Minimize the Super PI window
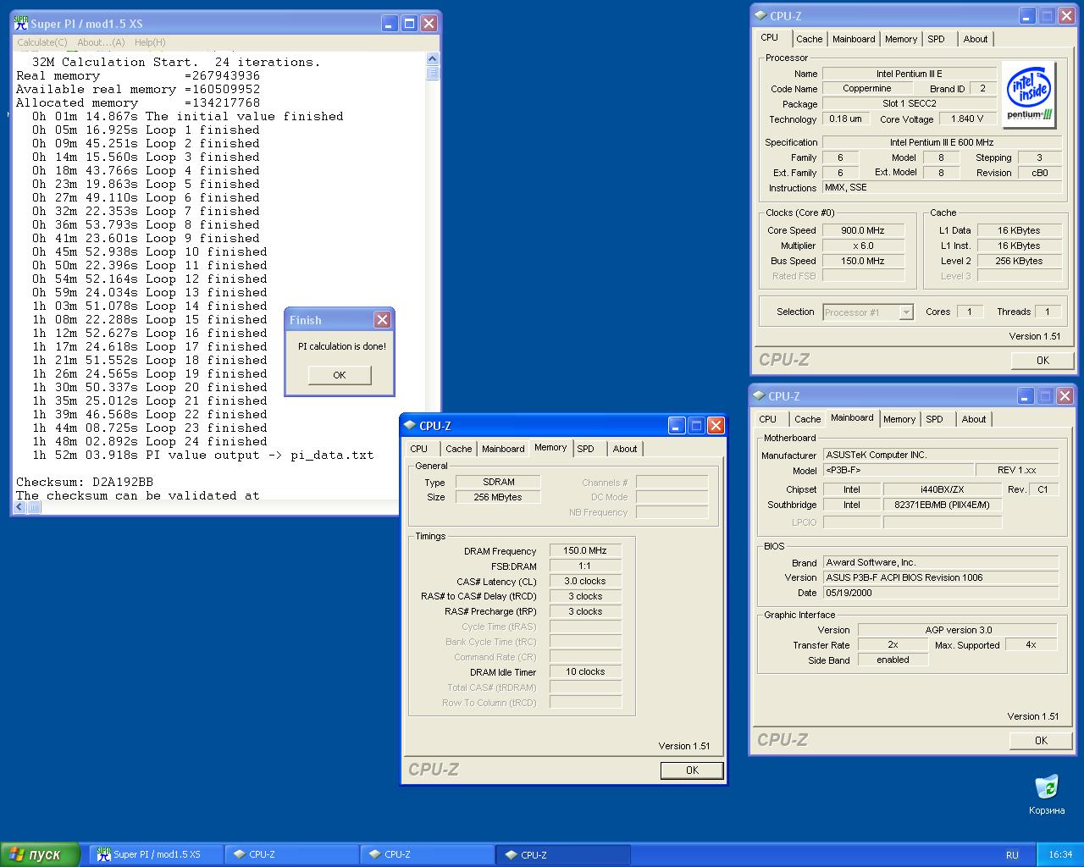The width and height of the screenshot is (1084, 867). tap(390, 24)
